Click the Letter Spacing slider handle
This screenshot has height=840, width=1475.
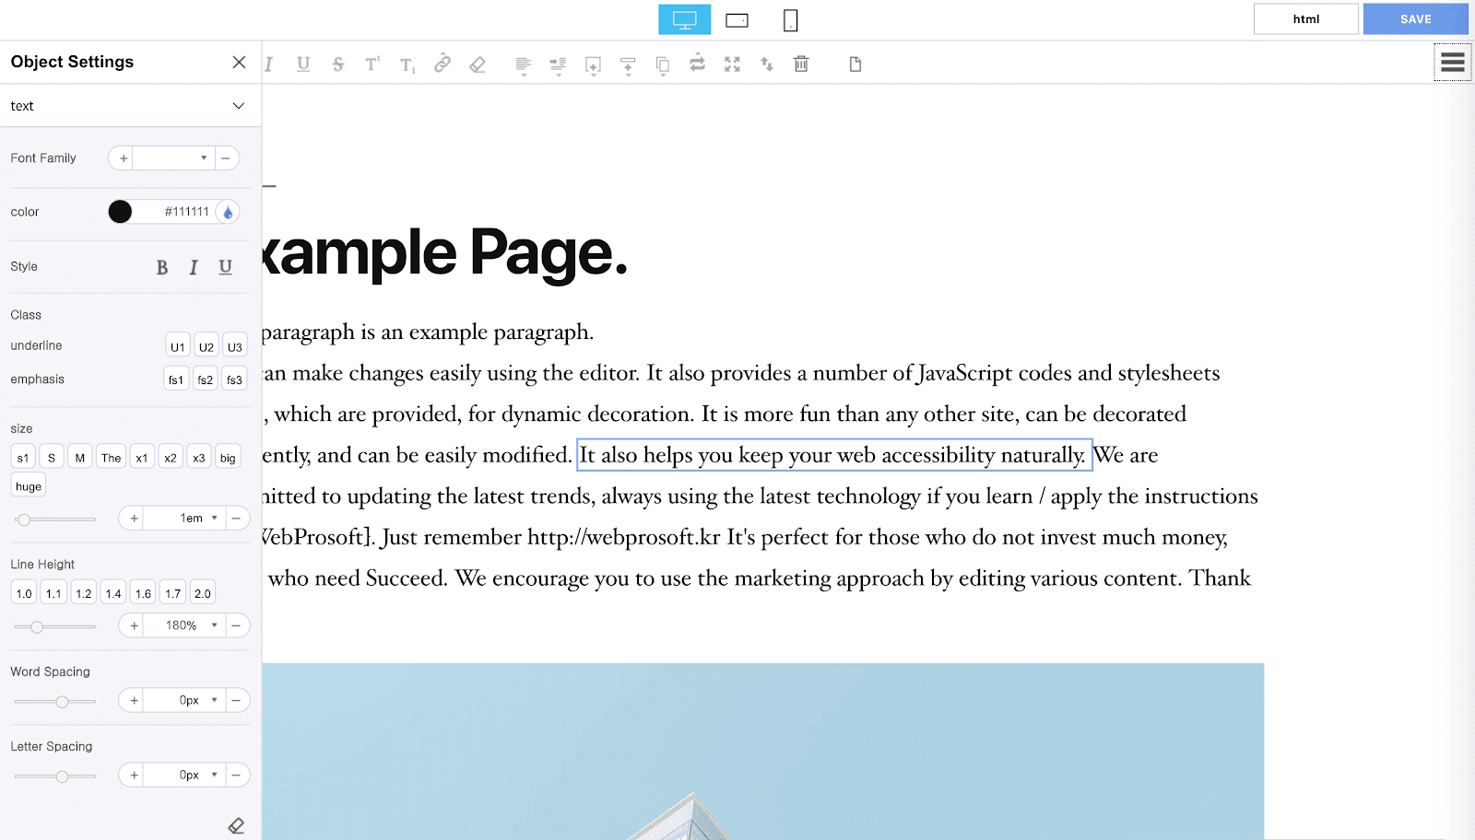pyautogui.click(x=62, y=776)
